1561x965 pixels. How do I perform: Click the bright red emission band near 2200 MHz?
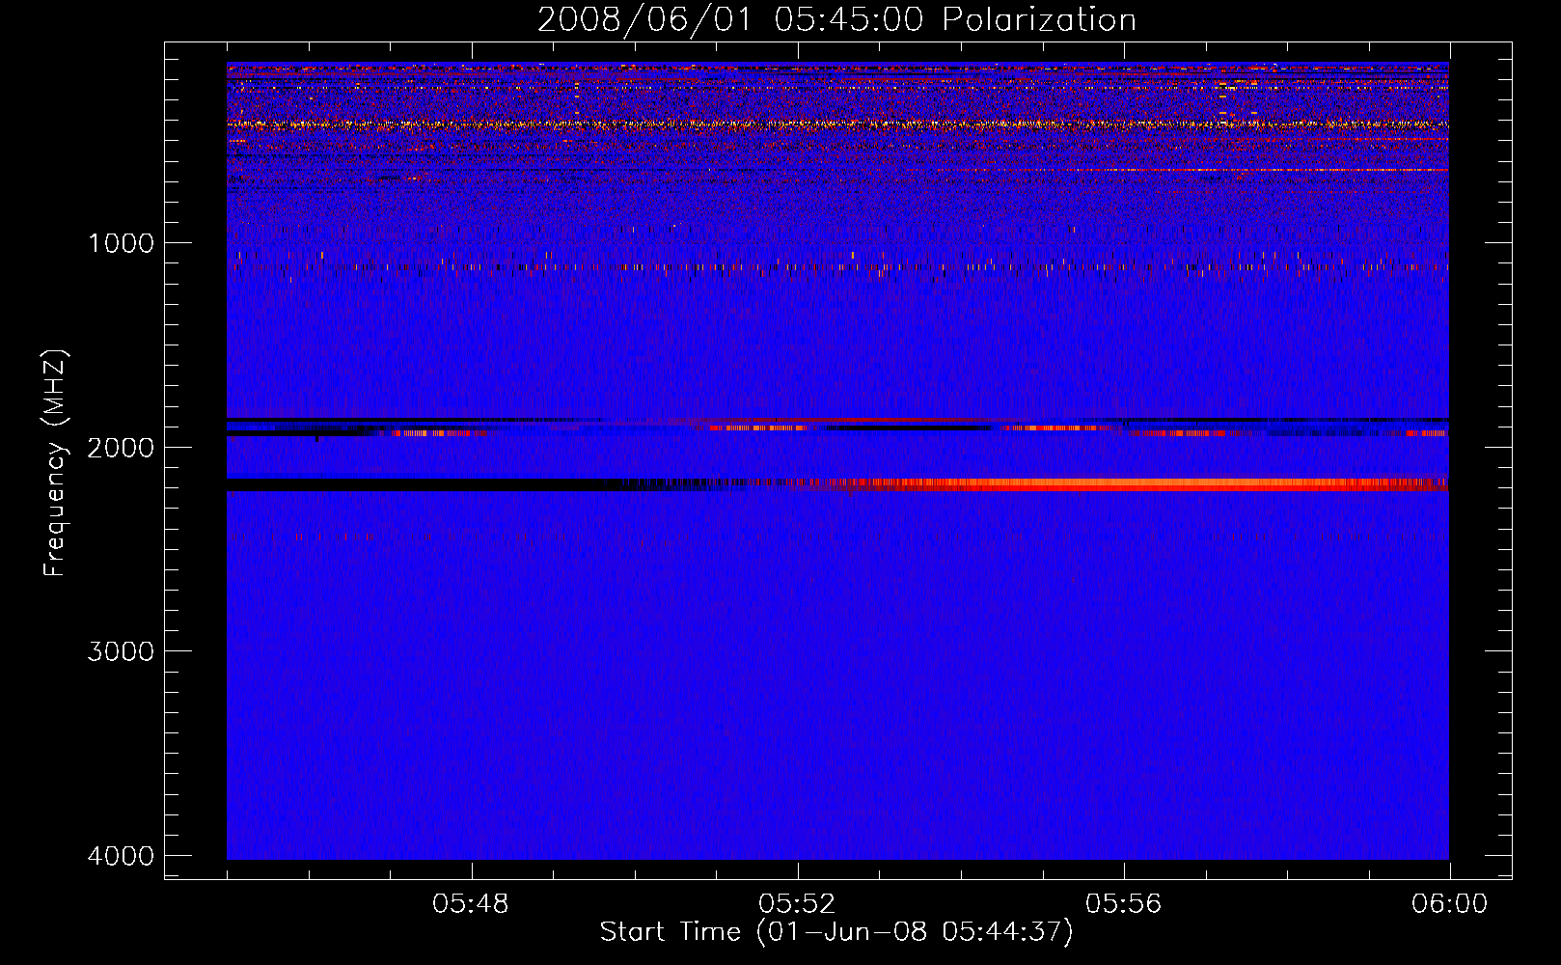1119,484
